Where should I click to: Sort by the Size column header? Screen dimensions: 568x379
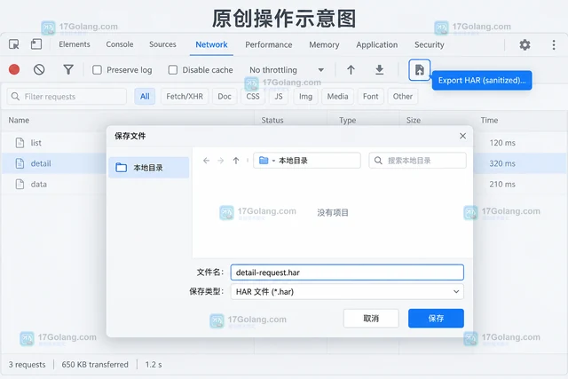click(414, 121)
